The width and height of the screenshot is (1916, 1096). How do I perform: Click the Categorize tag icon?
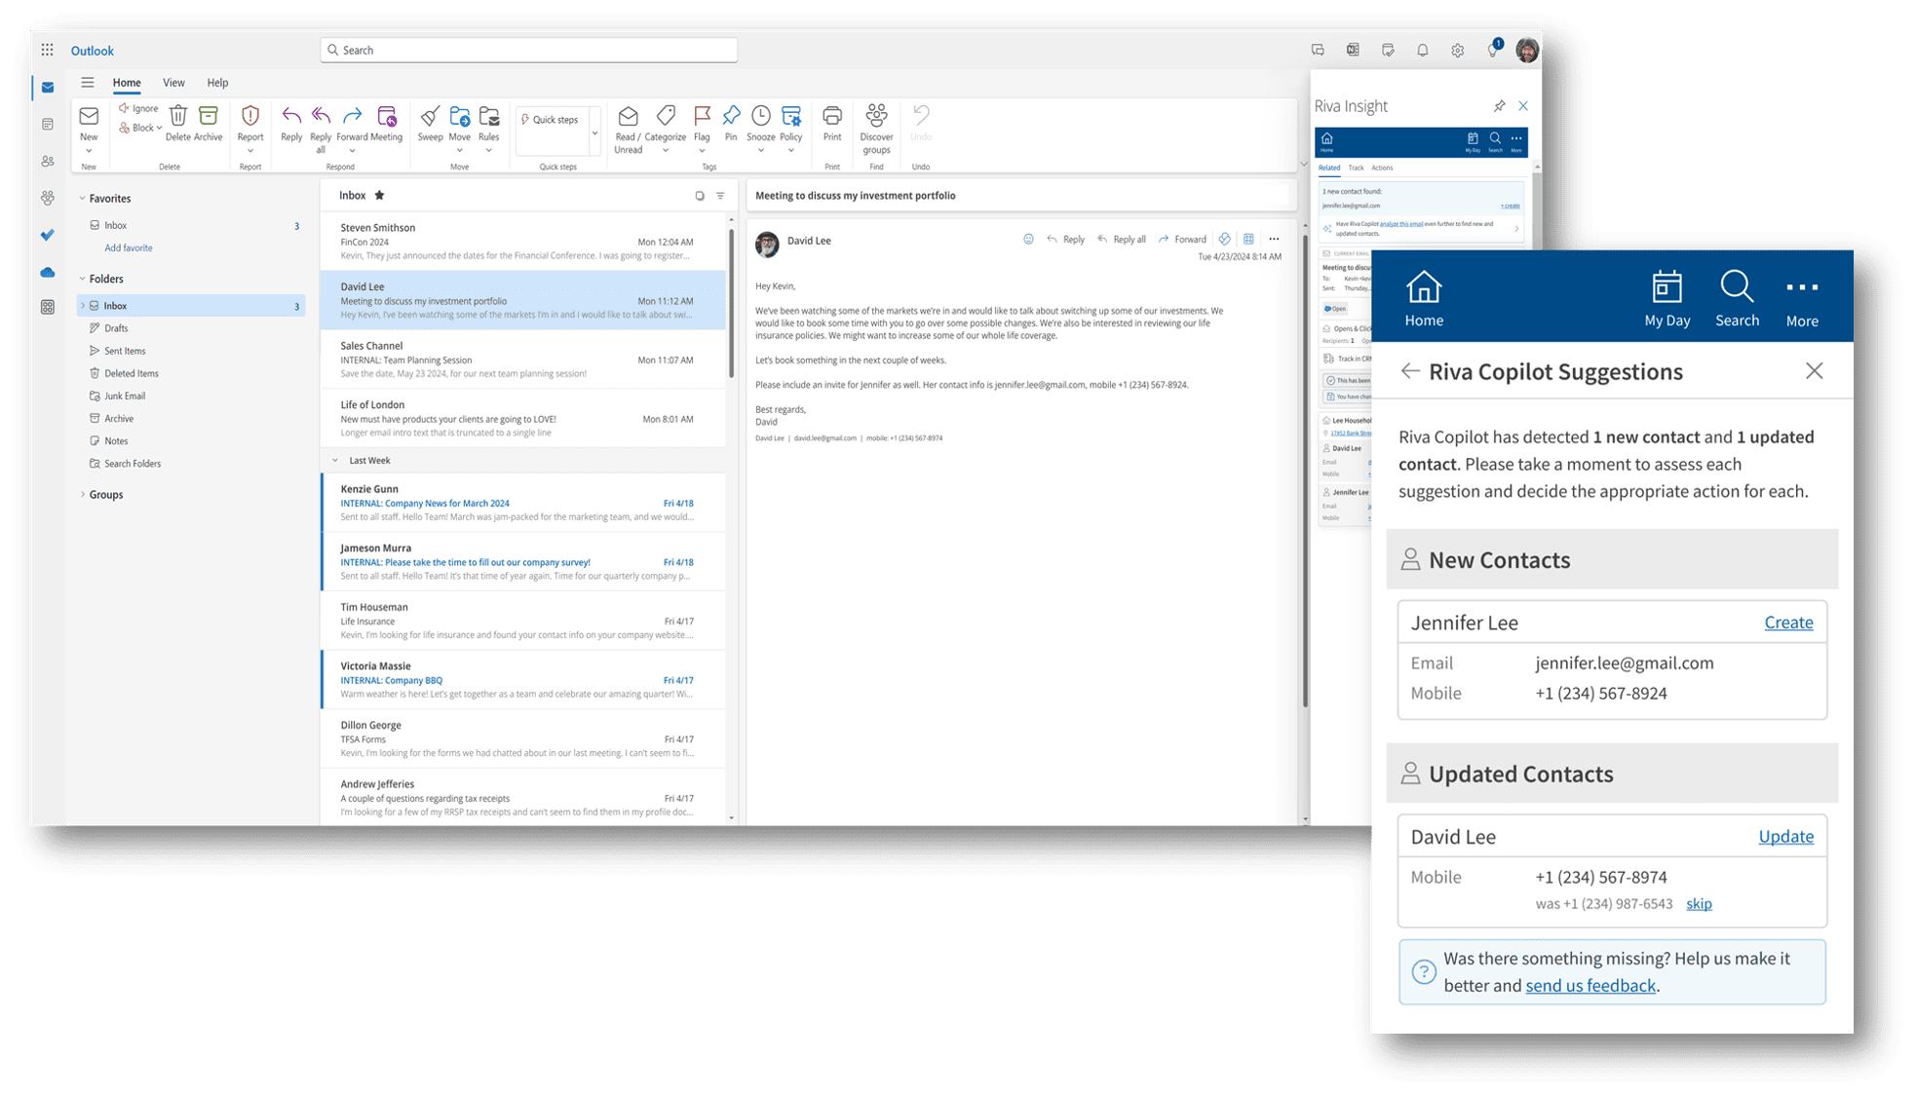(666, 116)
